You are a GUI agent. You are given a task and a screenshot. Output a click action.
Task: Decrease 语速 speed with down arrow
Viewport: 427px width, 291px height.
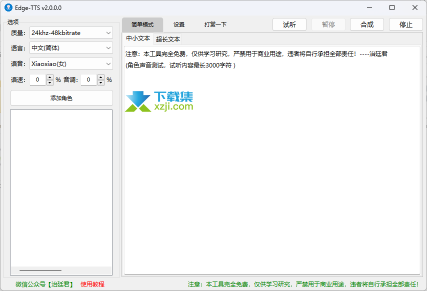pos(50,82)
